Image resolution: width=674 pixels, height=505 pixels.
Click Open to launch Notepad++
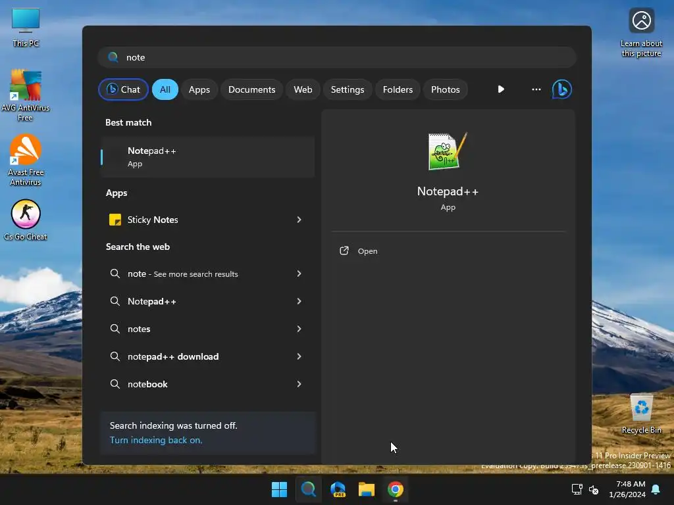tap(367, 251)
